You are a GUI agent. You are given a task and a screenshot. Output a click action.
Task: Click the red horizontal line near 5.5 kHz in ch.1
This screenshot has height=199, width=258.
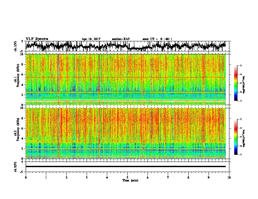[126, 77]
